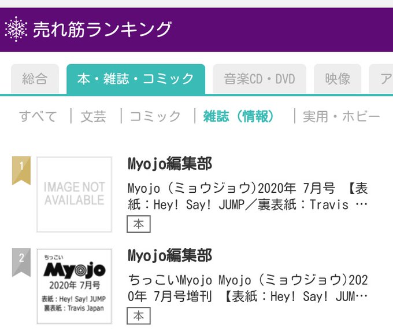Choose the 文芸 subcategory filter
The width and height of the screenshot is (393, 330).
(x=93, y=116)
